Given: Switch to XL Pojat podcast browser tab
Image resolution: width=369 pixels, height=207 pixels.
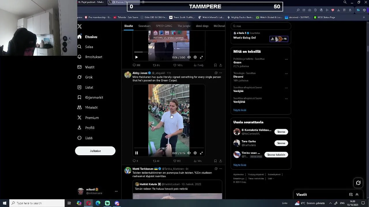Looking at the screenshot, I should point(92,2).
